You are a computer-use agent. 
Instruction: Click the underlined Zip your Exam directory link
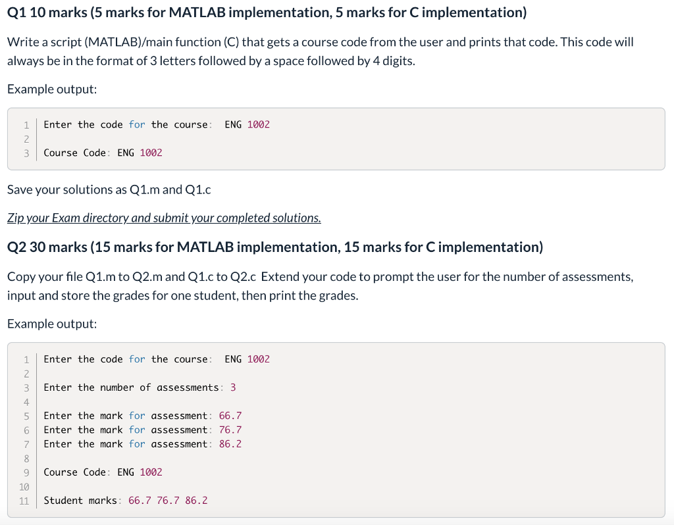[162, 217]
